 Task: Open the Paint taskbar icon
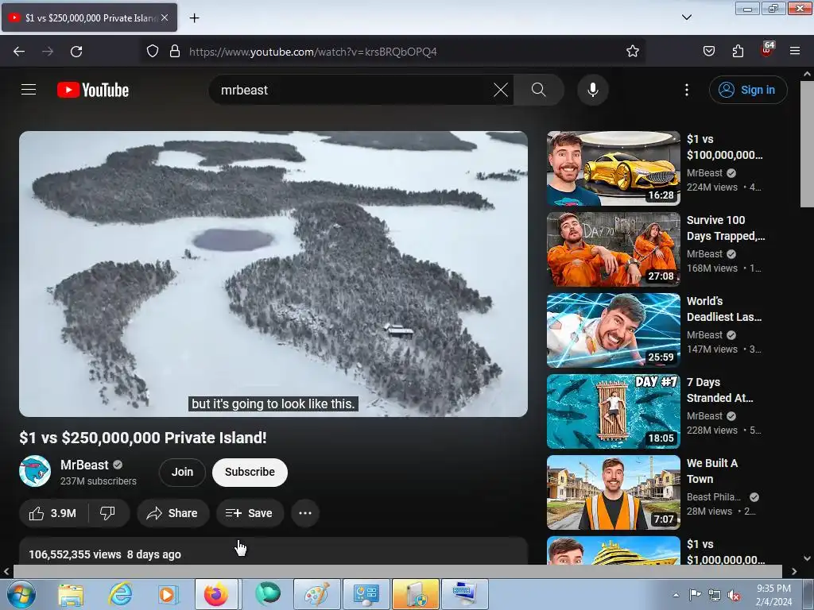tap(316, 594)
